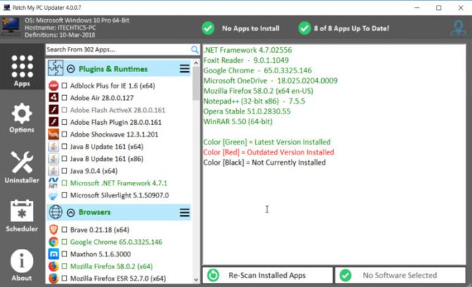Click app list scrollbar down arrow
Image resolution: width=472 pixels, height=287 pixels.
[196, 280]
